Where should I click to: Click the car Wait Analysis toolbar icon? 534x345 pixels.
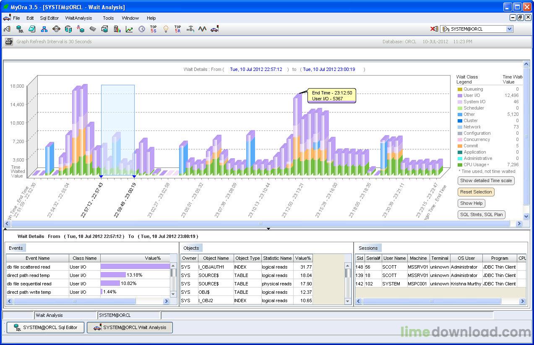click(x=214, y=29)
